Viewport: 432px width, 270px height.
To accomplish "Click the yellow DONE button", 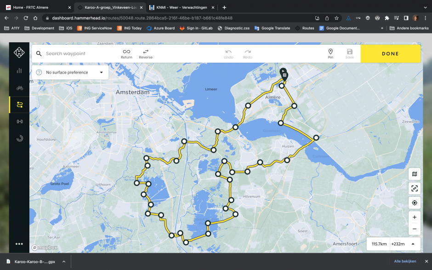I will [390, 53].
